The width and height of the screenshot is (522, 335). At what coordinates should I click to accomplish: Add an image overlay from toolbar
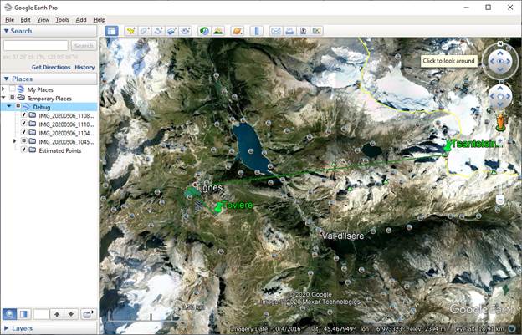[171, 31]
